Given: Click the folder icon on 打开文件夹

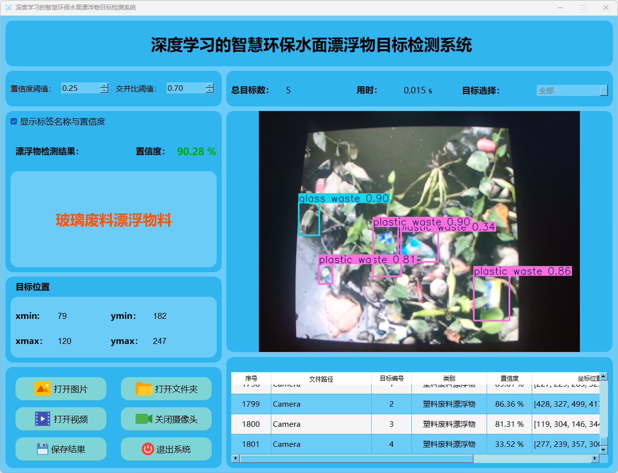Looking at the screenshot, I should [x=144, y=389].
